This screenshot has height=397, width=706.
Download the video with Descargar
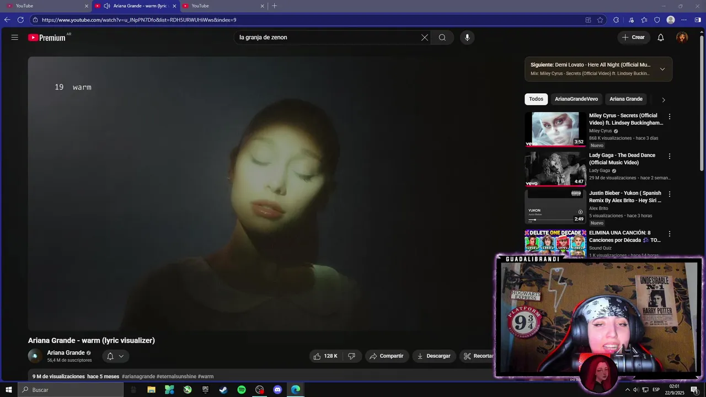[x=434, y=356]
